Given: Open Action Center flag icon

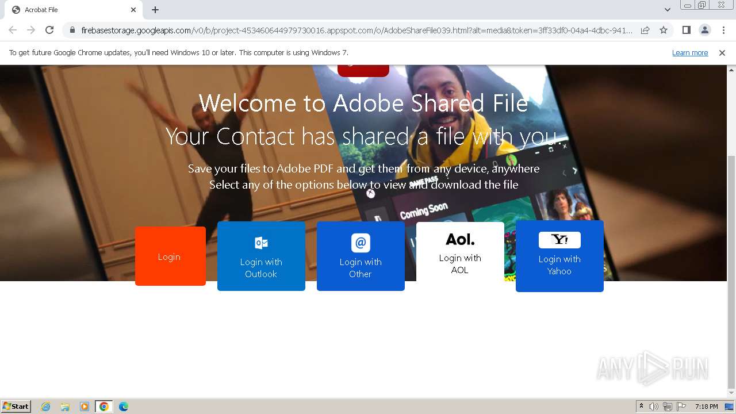Looking at the screenshot, I should coord(681,407).
